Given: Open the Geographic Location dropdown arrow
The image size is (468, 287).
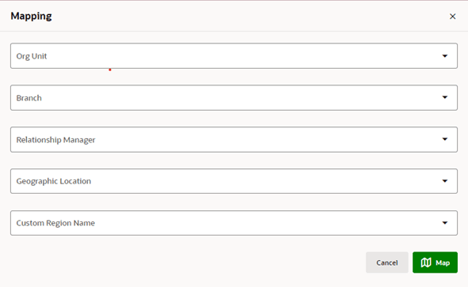Looking at the screenshot, I should click(445, 181).
